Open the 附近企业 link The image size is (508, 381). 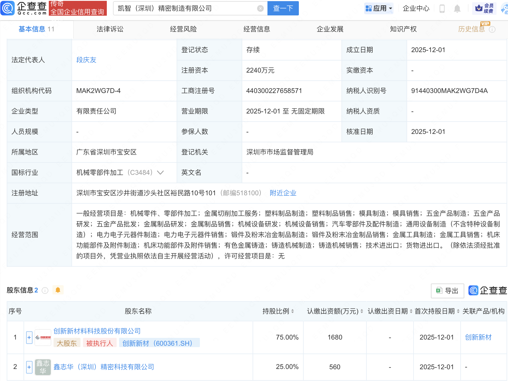pyautogui.click(x=283, y=193)
